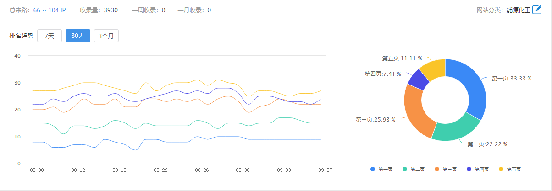The image size is (552, 191).
Task: Click the 第一页:33.33 % pie label
Action: coord(511,79)
